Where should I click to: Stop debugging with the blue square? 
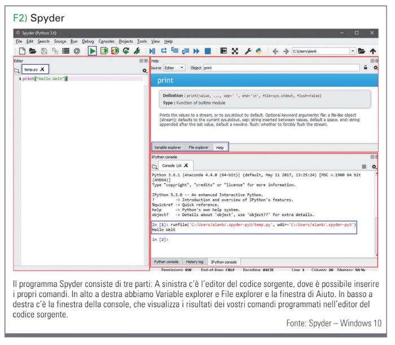[x=208, y=51]
